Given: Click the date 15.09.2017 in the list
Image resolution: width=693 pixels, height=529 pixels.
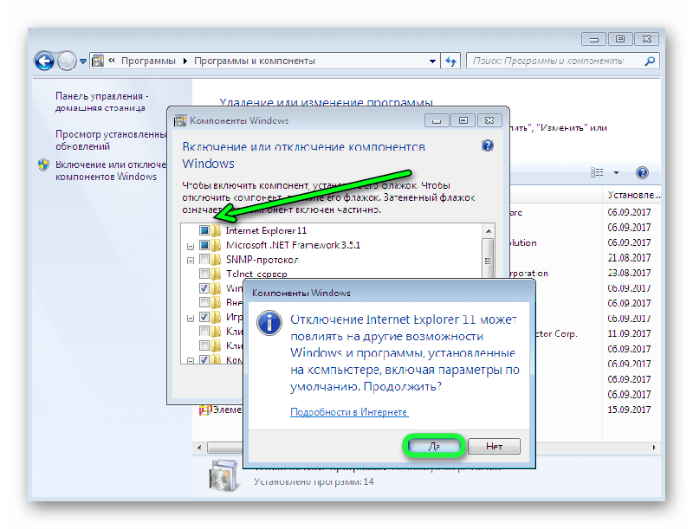Looking at the screenshot, I should pyautogui.click(x=629, y=410).
